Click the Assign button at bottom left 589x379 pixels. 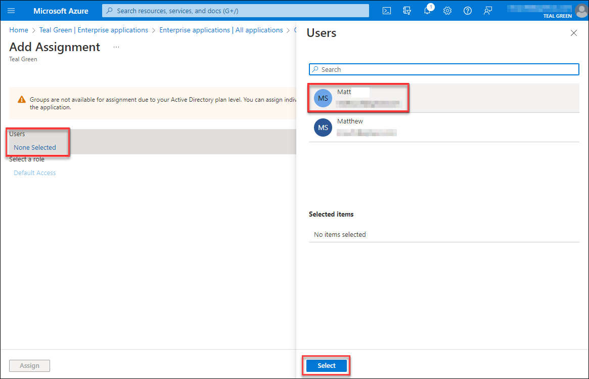tap(29, 365)
